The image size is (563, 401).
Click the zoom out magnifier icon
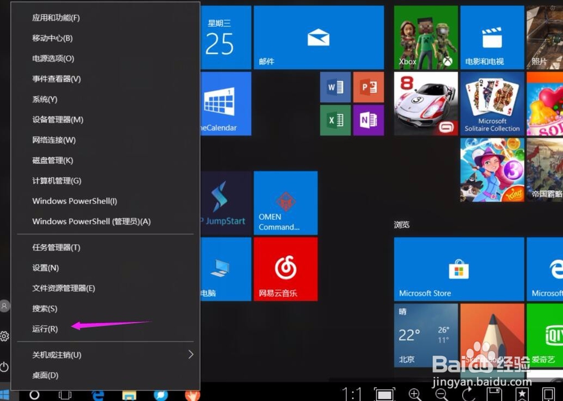pyautogui.click(x=442, y=394)
